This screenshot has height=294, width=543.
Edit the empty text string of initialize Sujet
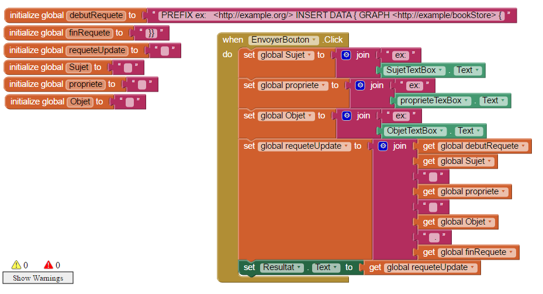click(128, 68)
